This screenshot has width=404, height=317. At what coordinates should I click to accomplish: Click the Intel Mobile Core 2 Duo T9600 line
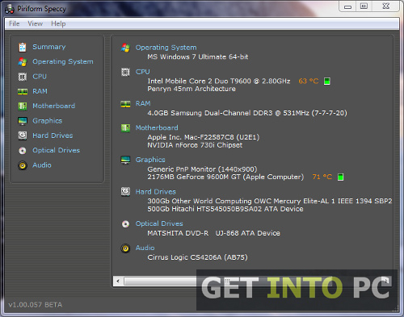point(219,81)
